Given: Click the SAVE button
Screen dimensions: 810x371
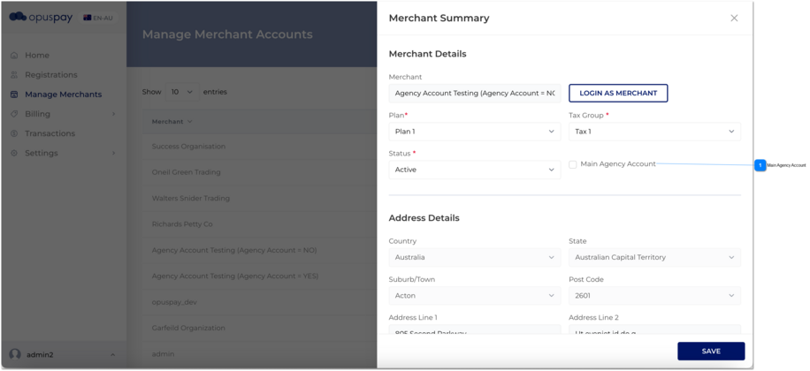Looking at the screenshot, I should 711,352.
